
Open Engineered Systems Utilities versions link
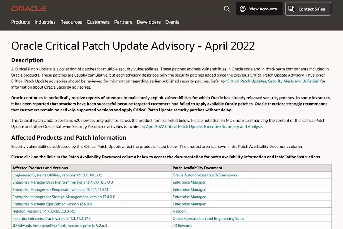click(57, 175)
